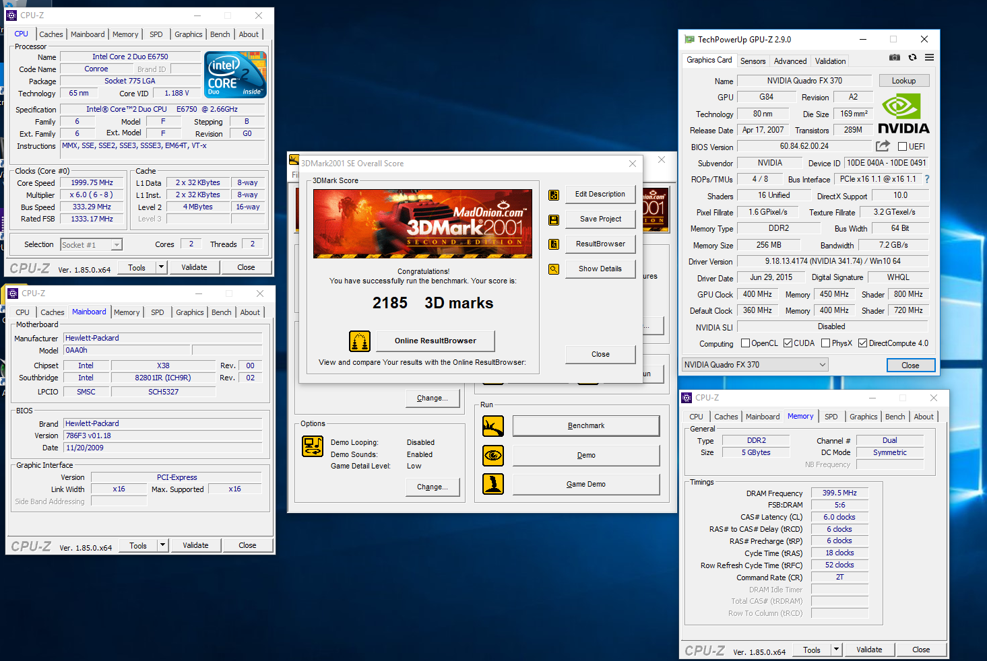Image resolution: width=987 pixels, height=661 pixels.
Task: Toggle the DirectCompute 4.0 checkbox
Action: (x=862, y=343)
